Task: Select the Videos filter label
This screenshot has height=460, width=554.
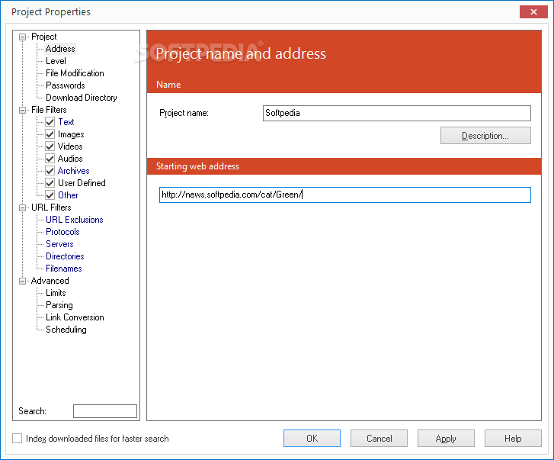Action: click(x=70, y=146)
